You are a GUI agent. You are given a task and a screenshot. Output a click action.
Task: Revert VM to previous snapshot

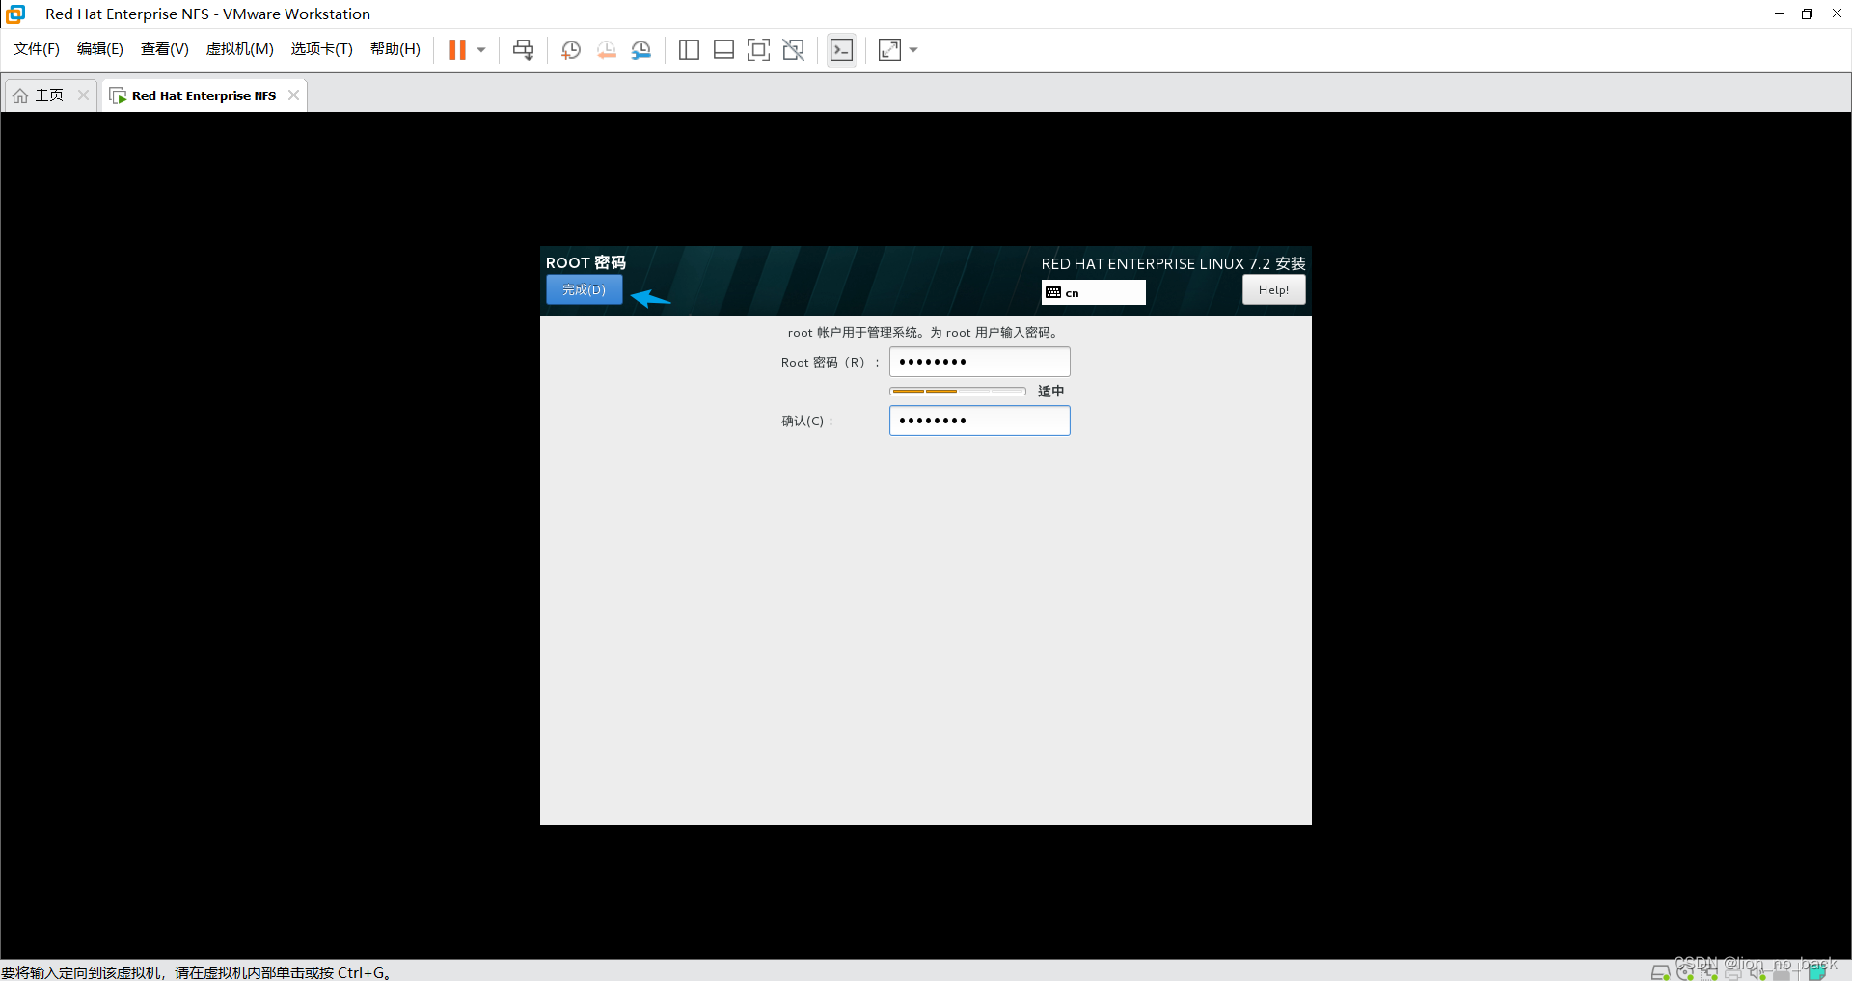point(607,50)
